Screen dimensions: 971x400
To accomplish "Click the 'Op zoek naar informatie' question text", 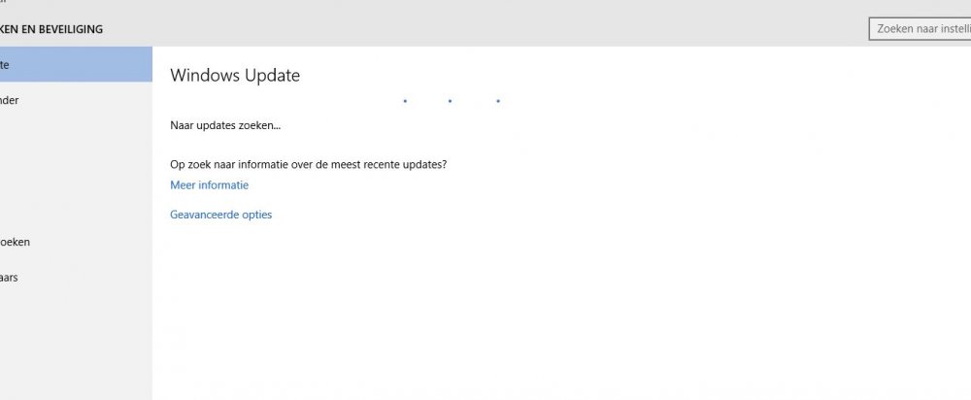I will (x=309, y=165).
